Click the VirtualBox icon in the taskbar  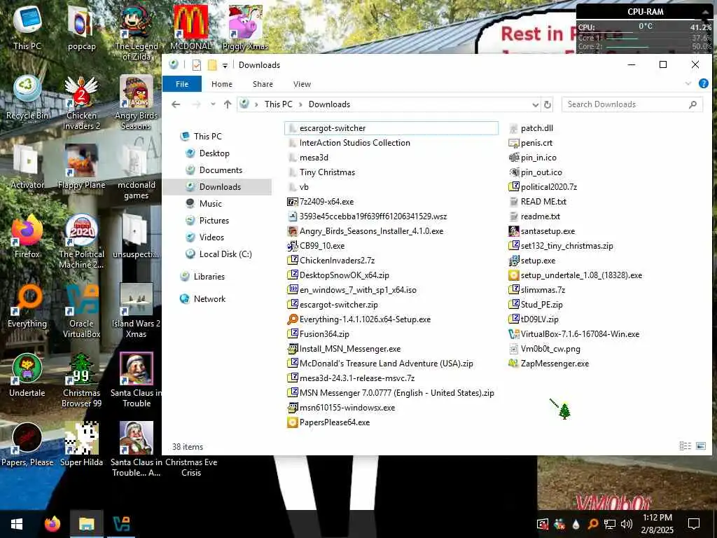122,524
